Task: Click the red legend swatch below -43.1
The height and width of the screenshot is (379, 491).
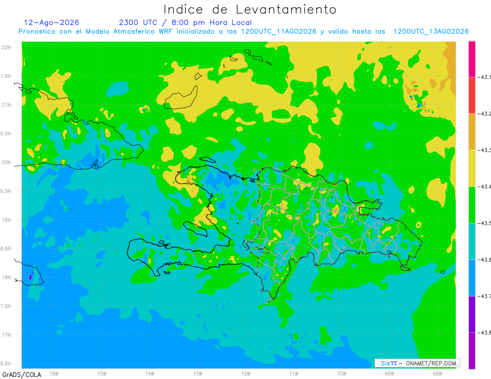Action: click(472, 95)
